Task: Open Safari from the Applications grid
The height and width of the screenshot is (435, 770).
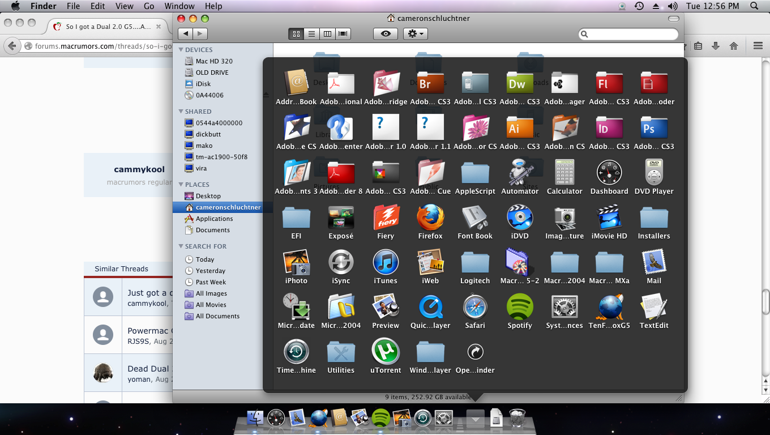Action: click(475, 308)
